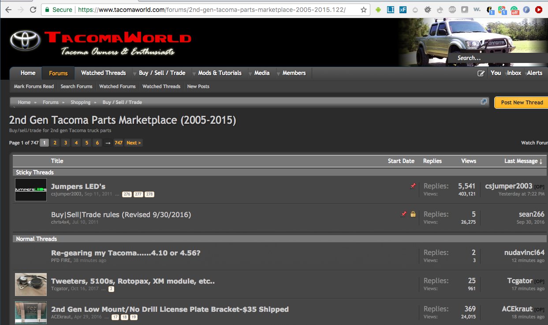Click the lock icon on Buy|Sell|Trade rules

pyautogui.click(x=413, y=214)
